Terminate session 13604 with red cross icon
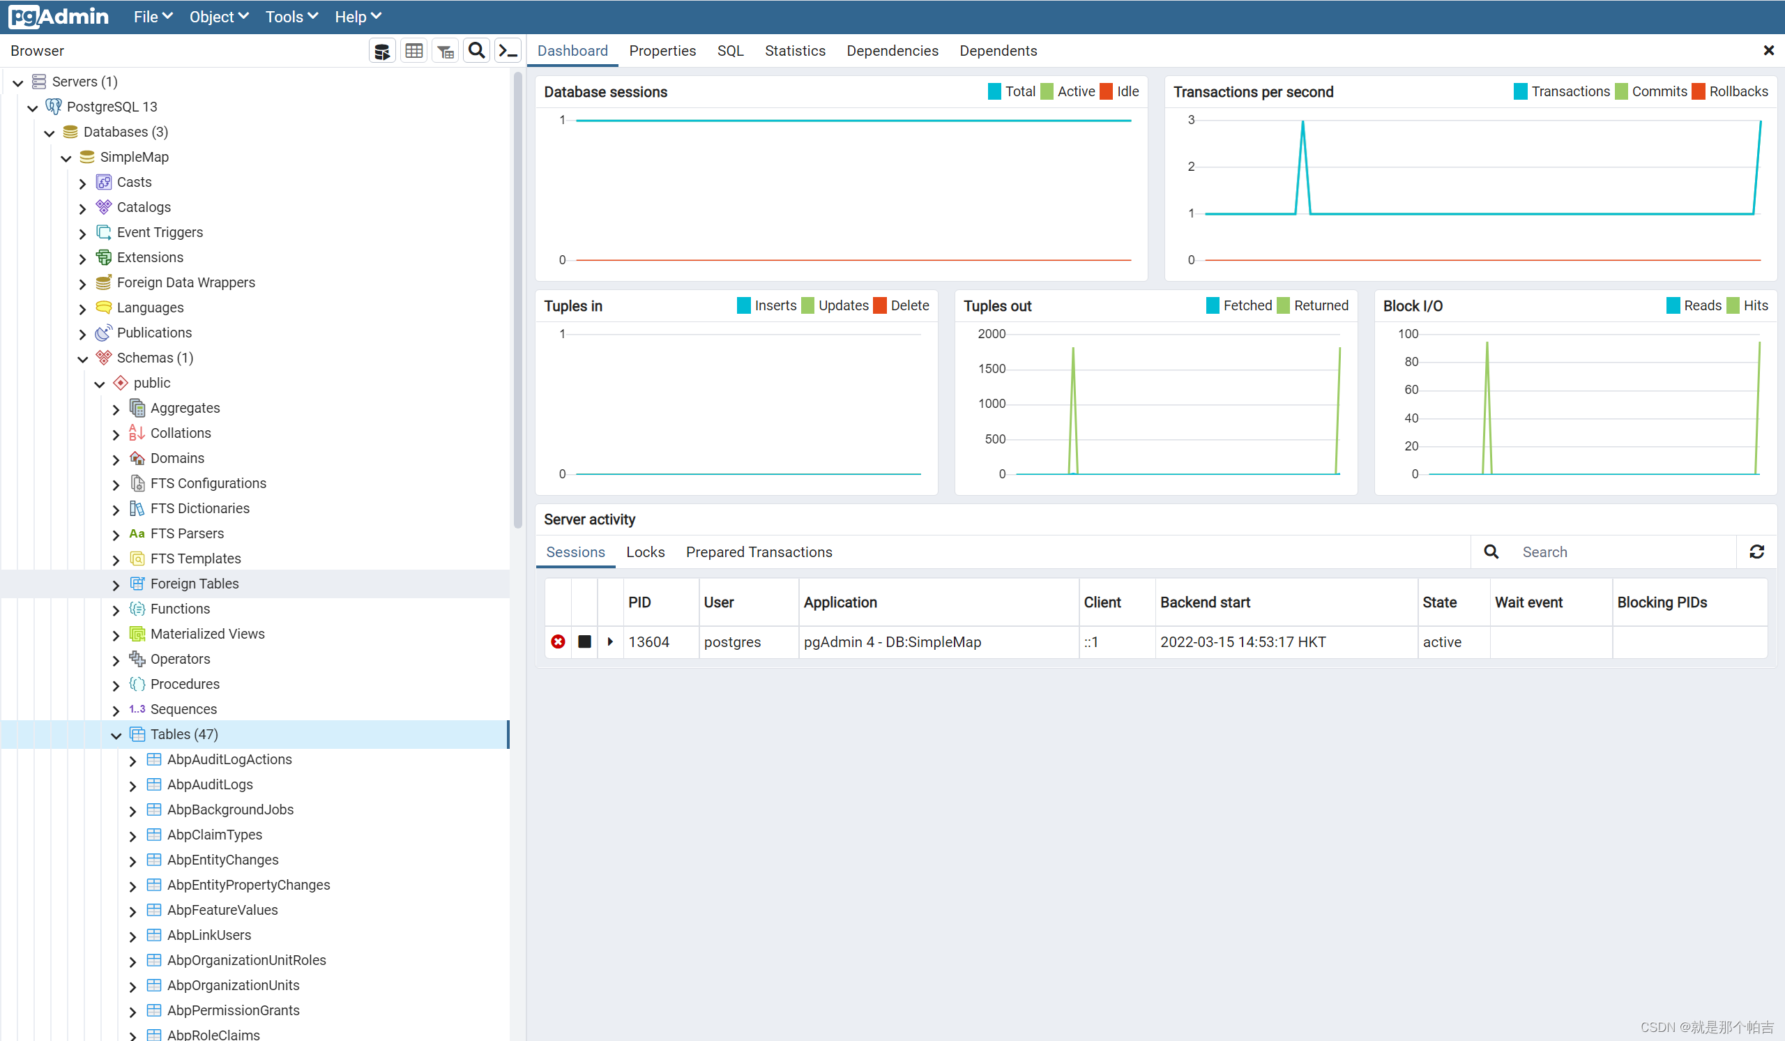This screenshot has width=1785, height=1041. coord(559,641)
